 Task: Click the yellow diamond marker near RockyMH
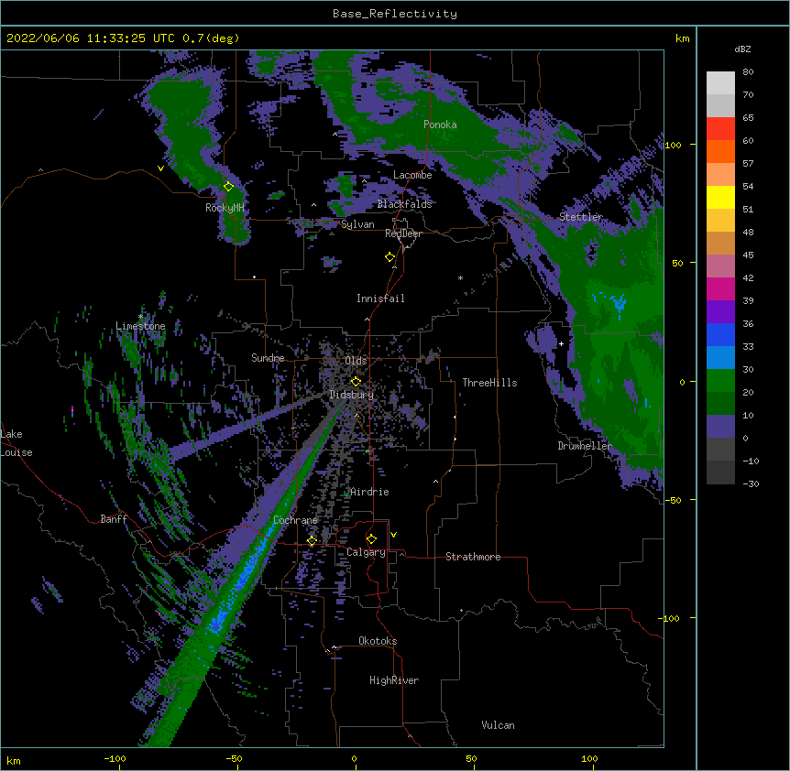point(228,187)
